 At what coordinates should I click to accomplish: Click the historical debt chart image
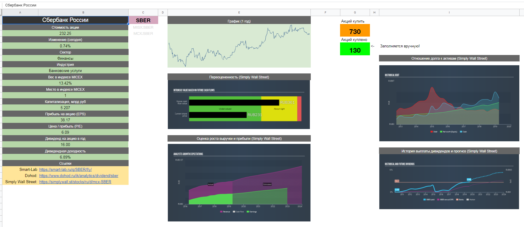click(x=449, y=103)
